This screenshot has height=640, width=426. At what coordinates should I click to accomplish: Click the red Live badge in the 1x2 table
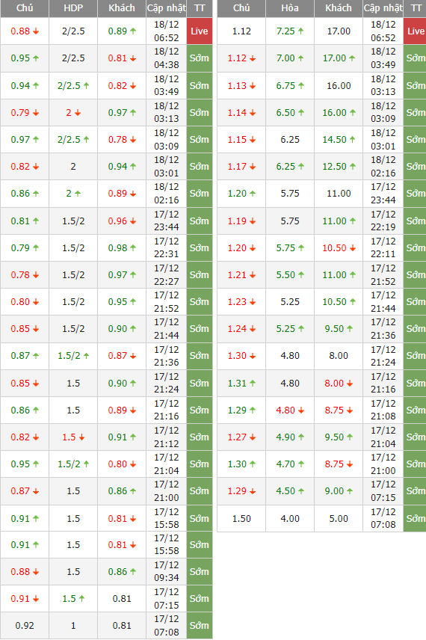point(415,31)
